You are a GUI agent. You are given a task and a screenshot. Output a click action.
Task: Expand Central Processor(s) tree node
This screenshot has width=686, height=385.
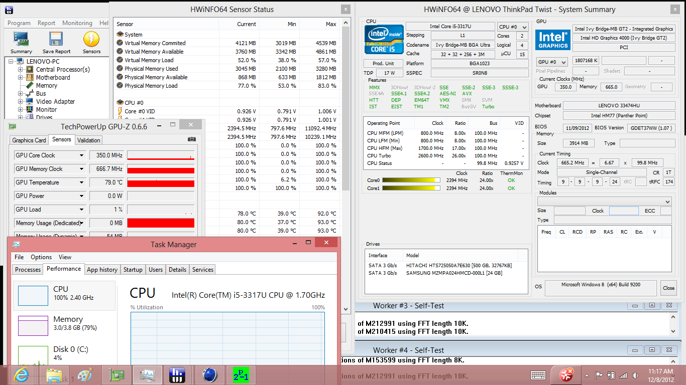pos(21,69)
